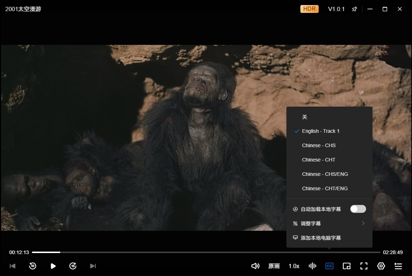This screenshot has height=276, width=412.
Task: Open 调整字幕 subtitle adjustment
Action: click(x=329, y=224)
